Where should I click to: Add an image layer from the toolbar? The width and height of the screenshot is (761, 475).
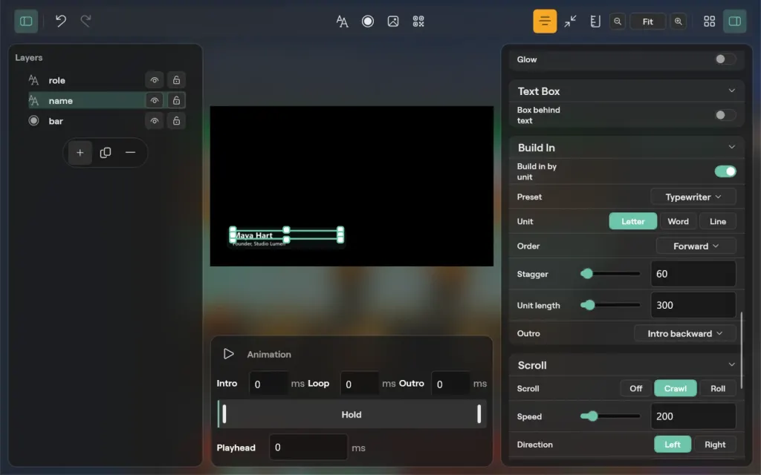[393, 22]
